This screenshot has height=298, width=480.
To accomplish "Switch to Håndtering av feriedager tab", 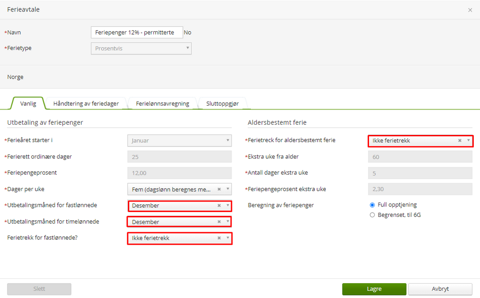I will click(x=86, y=104).
